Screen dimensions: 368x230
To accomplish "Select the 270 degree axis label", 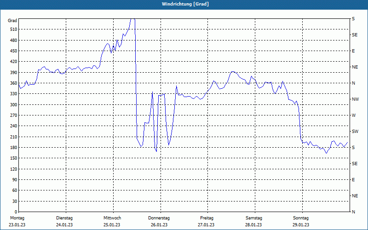I will coord(14,115).
